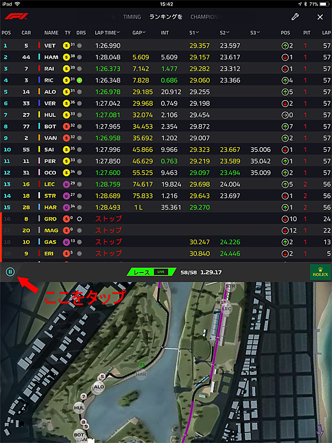This screenshot has width=332, height=443.
Task: Select driver name ERI in the table
Action: pos(49,254)
